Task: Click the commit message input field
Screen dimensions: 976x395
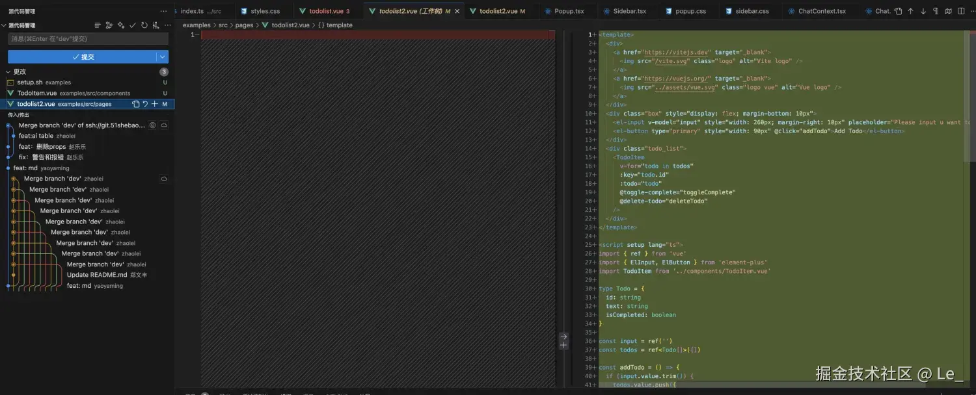Action: pyautogui.click(x=88, y=39)
